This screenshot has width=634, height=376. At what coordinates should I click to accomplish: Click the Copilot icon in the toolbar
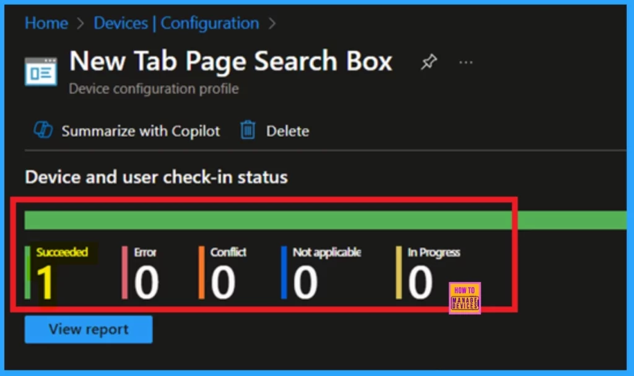coord(43,130)
